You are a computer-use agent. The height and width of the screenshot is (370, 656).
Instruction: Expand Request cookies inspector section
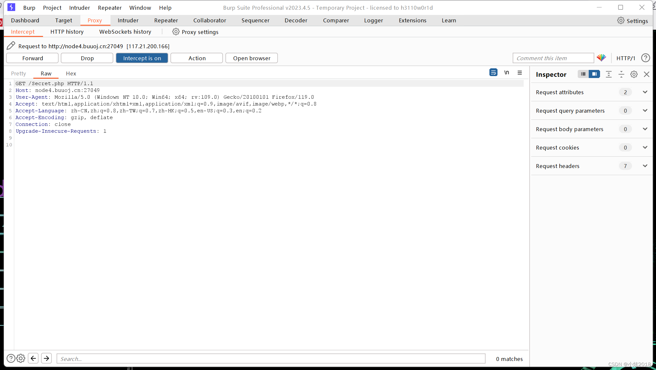646,147
